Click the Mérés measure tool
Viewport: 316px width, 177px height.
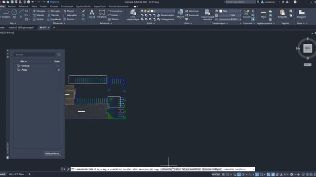263,14
